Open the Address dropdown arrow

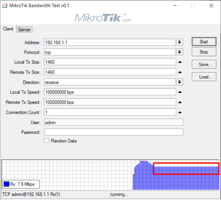179,42
